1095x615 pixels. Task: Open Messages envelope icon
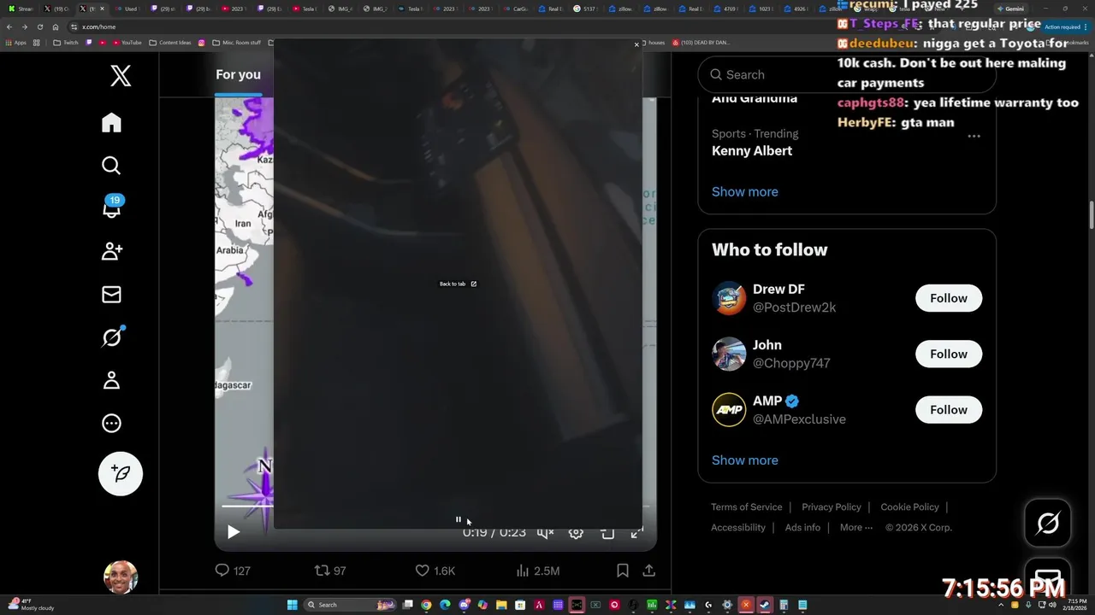click(x=111, y=295)
